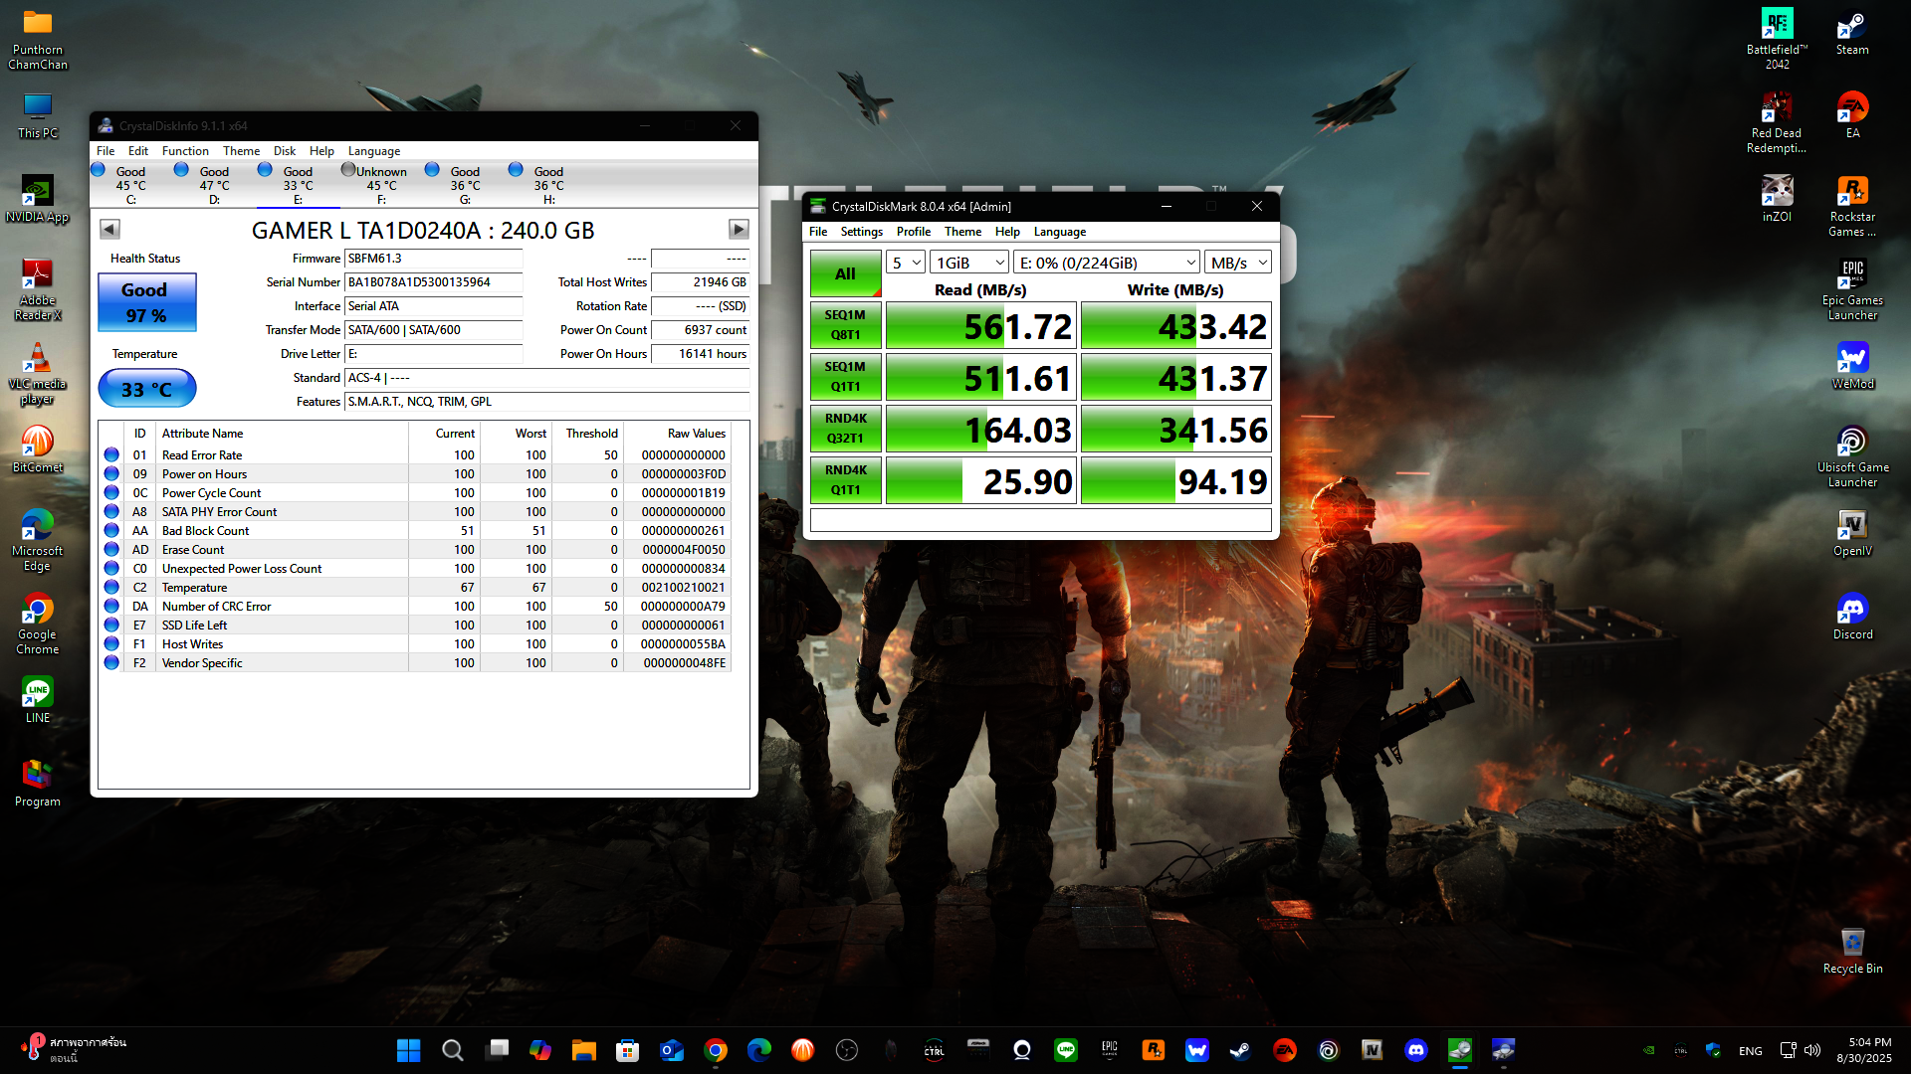
Task: Click the green All benchmark button
Action: coord(845,273)
